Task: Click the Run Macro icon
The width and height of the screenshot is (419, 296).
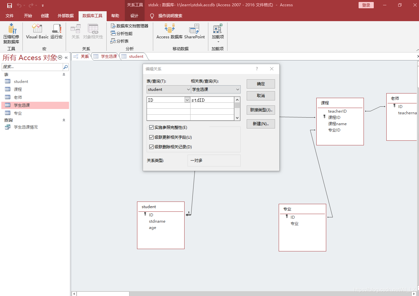Action: (56, 29)
